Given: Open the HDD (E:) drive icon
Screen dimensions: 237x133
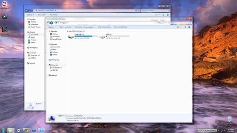Looking at the screenshot, I should click(x=102, y=37).
